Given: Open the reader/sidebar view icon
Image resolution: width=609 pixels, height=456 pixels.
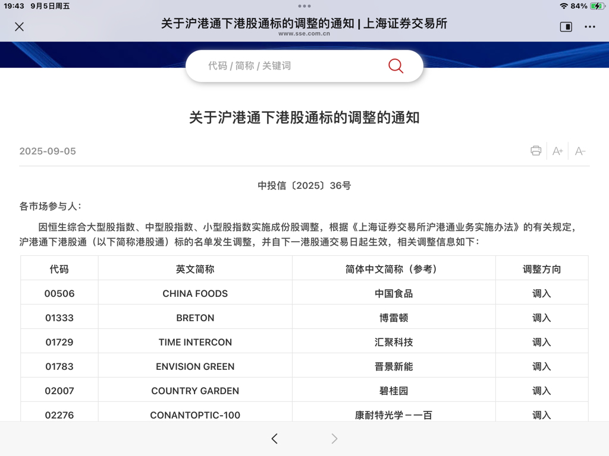Looking at the screenshot, I should click(x=566, y=27).
